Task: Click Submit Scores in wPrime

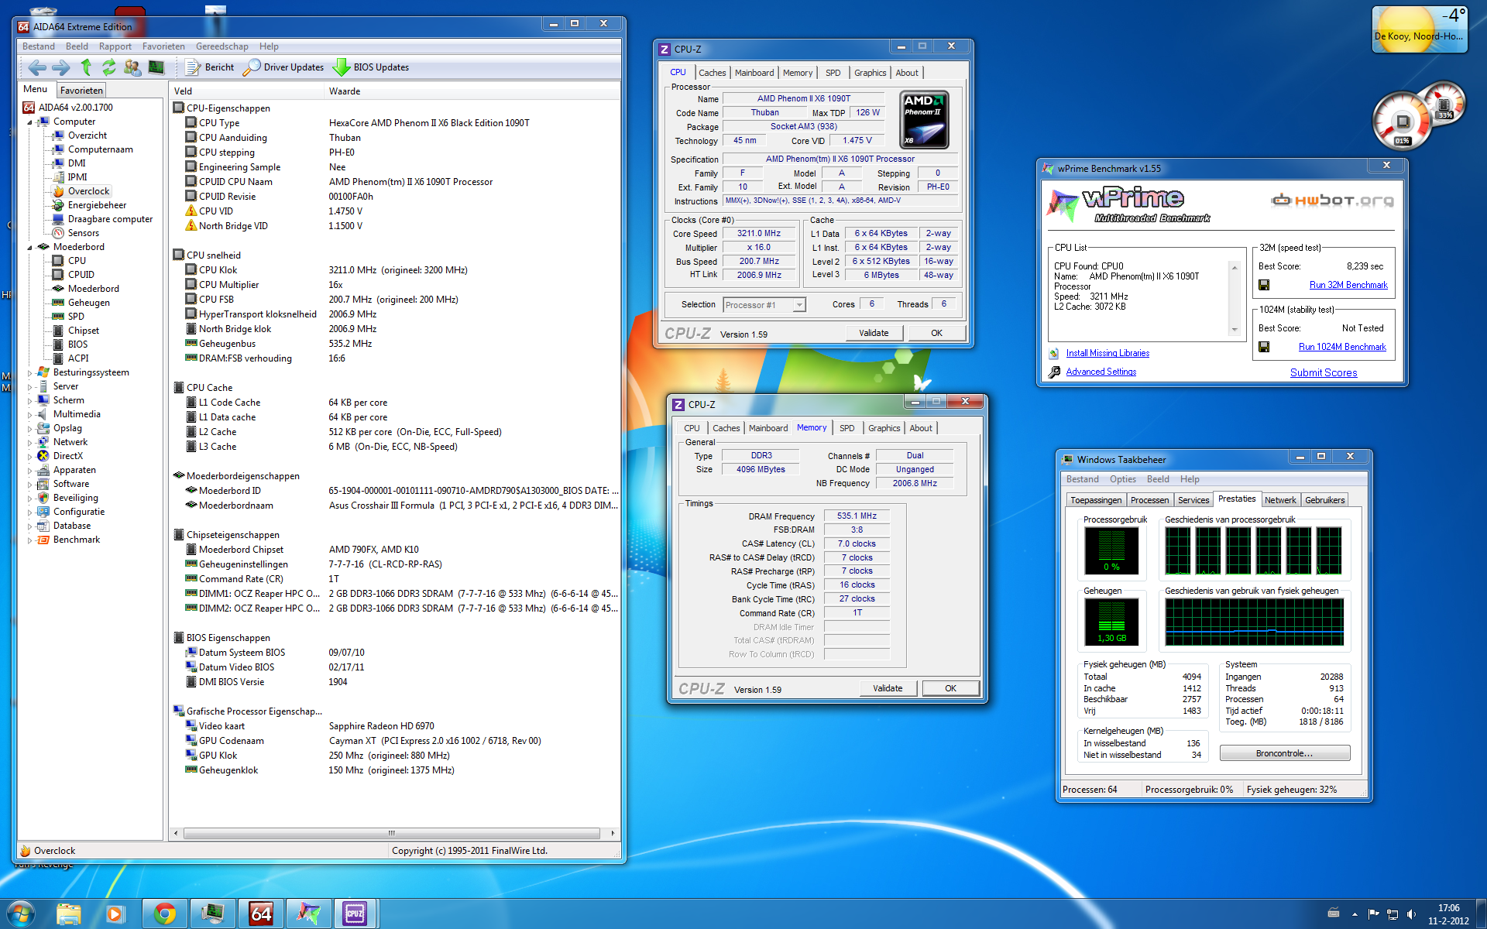Action: click(x=1324, y=372)
